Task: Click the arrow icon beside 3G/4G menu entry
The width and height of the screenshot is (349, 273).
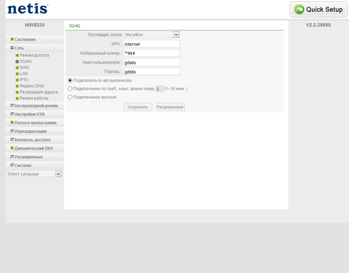Action: click(x=17, y=61)
